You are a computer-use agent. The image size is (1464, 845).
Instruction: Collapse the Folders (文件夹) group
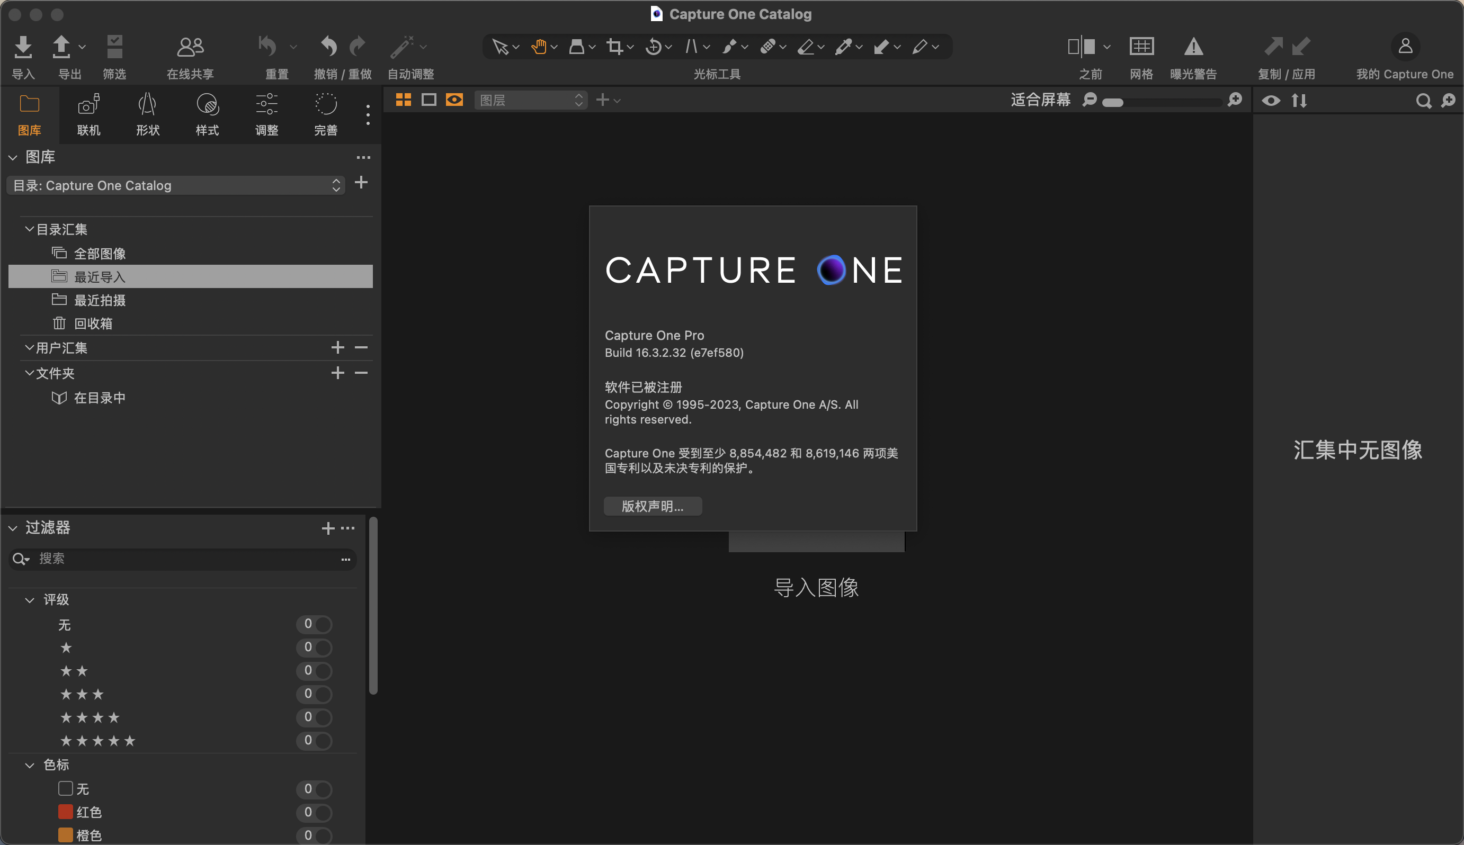pyautogui.click(x=29, y=373)
